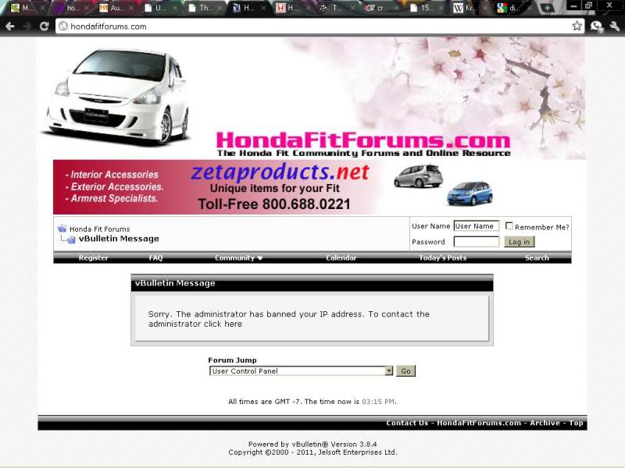Click the extension icon beside the wrench
This screenshot has width=625, height=468.
[597, 27]
